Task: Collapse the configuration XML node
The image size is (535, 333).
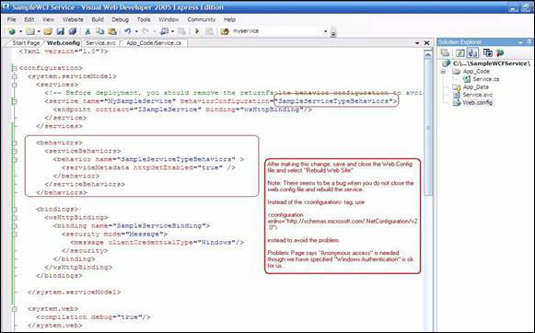Action: pos(15,68)
